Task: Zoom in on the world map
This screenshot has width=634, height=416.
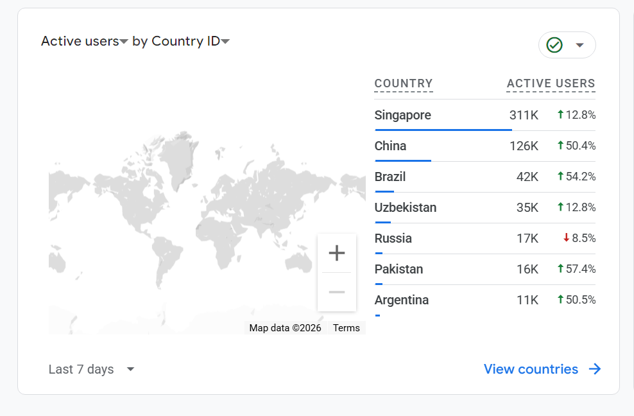Action: pos(337,254)
